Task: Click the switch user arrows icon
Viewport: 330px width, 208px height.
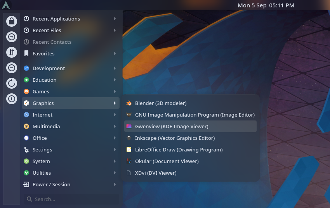Action: click(12, 52)
